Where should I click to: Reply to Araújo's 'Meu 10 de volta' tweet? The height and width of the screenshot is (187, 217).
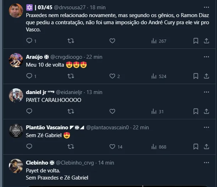coord(29,76)
